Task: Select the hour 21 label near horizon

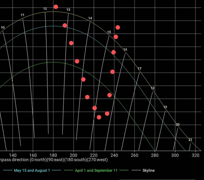Action: (190, 140)
